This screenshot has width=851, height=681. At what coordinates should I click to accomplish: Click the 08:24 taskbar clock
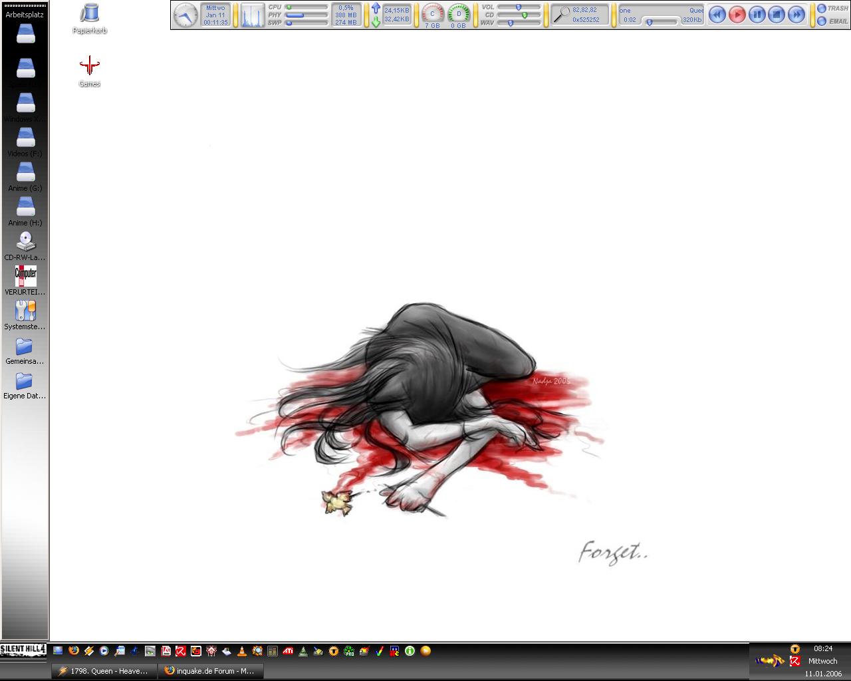tap(823, 648)
